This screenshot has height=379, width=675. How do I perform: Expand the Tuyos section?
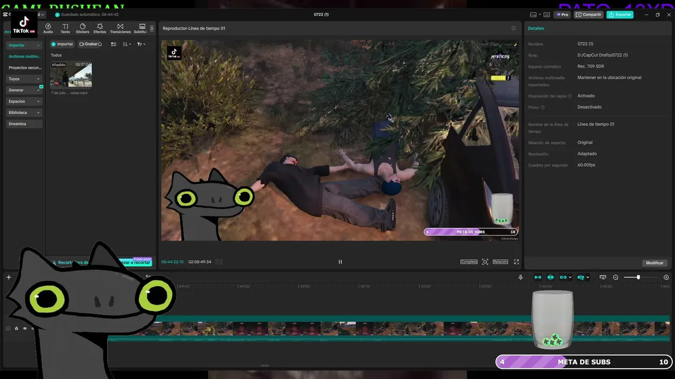coord(24,79)
